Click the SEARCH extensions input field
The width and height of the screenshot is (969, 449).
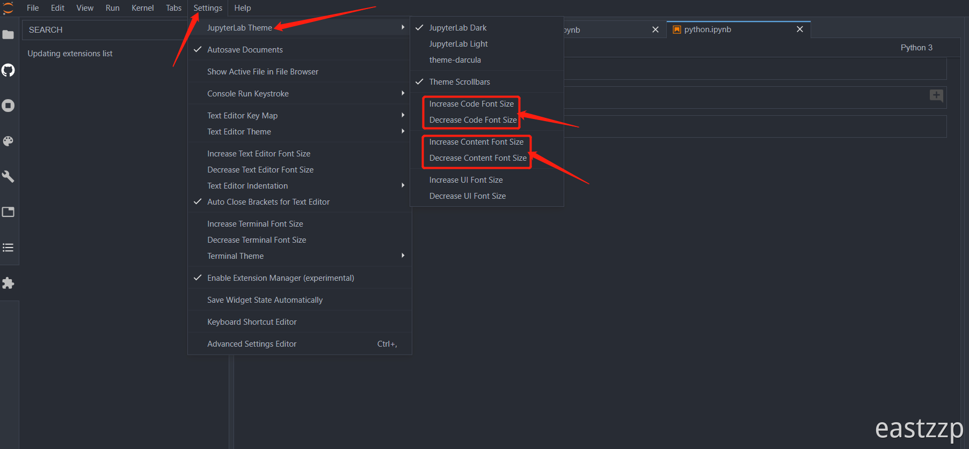105,30
